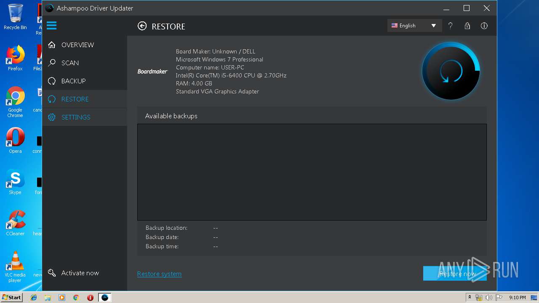Click the volume speaker tray icon
Image resolution: width=539 pixels, height=303 pixels.
pyautogui.click(x=489, y=298)
